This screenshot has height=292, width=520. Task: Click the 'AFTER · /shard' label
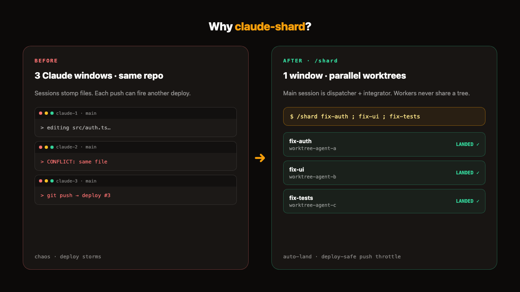(x=310, y=61)
